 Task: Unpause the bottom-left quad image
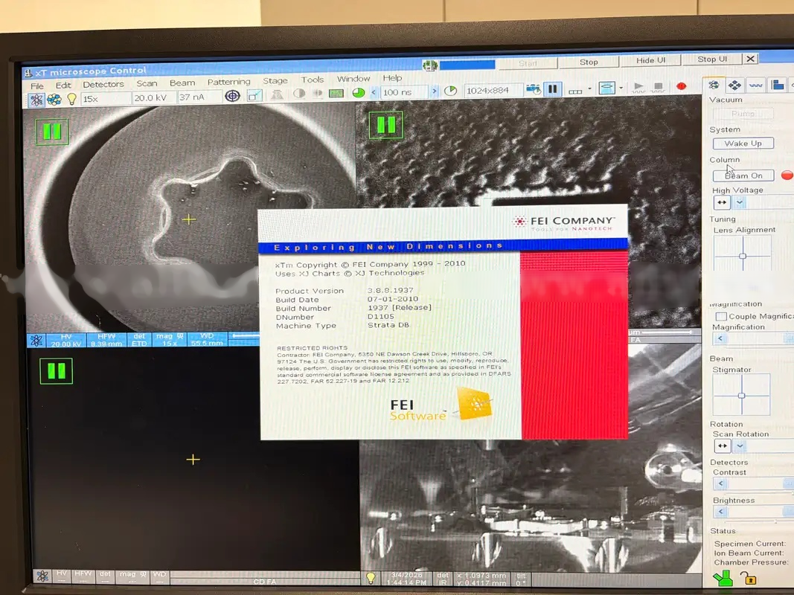(57, 371)
